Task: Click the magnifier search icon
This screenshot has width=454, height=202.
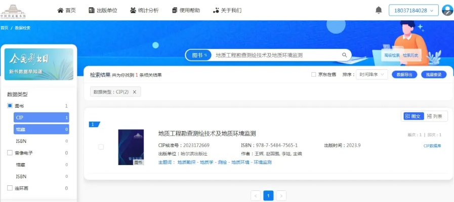Action: [x=345, y=55]
